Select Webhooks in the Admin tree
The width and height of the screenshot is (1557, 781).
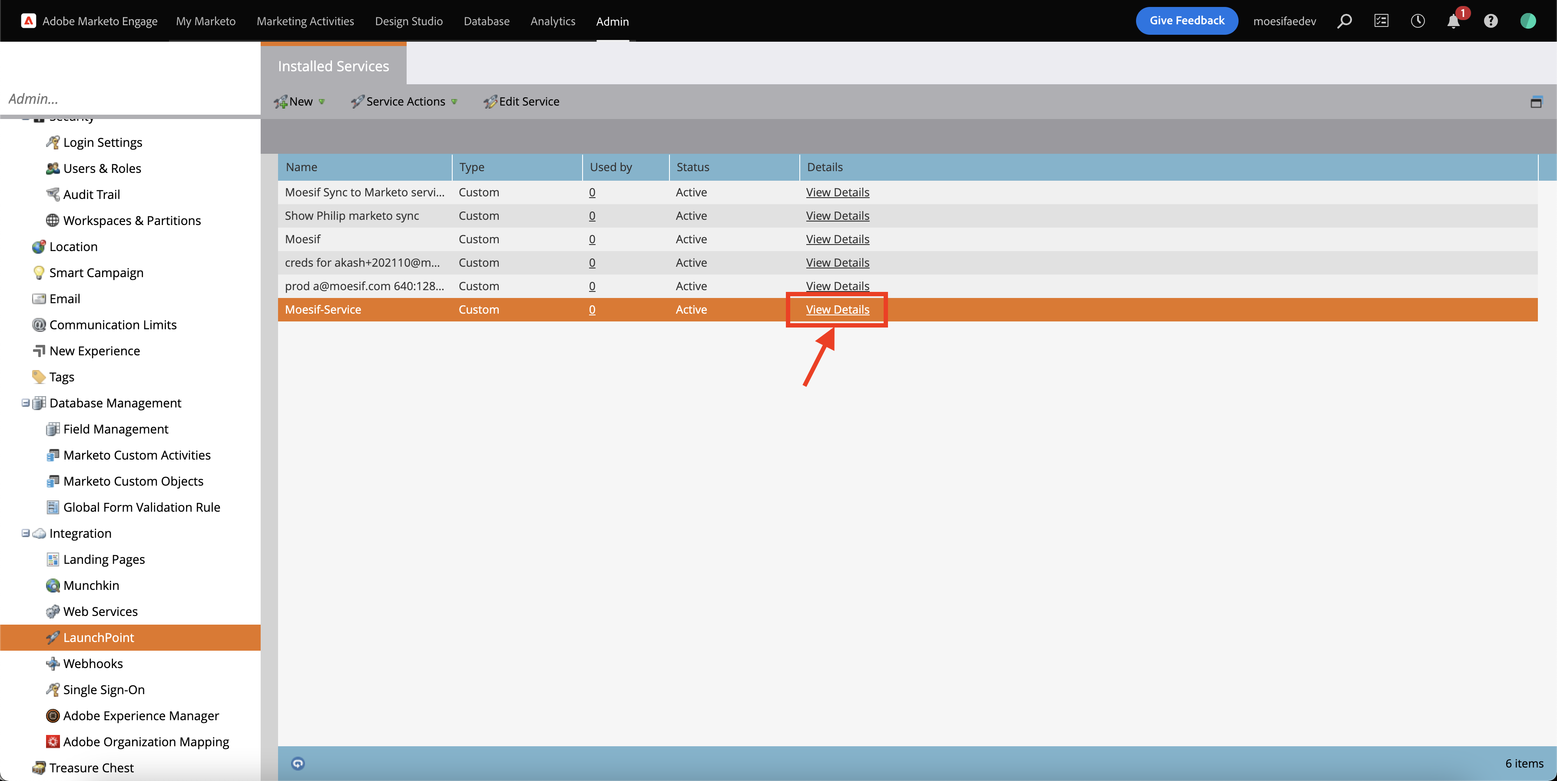click(x=93, y=663)
